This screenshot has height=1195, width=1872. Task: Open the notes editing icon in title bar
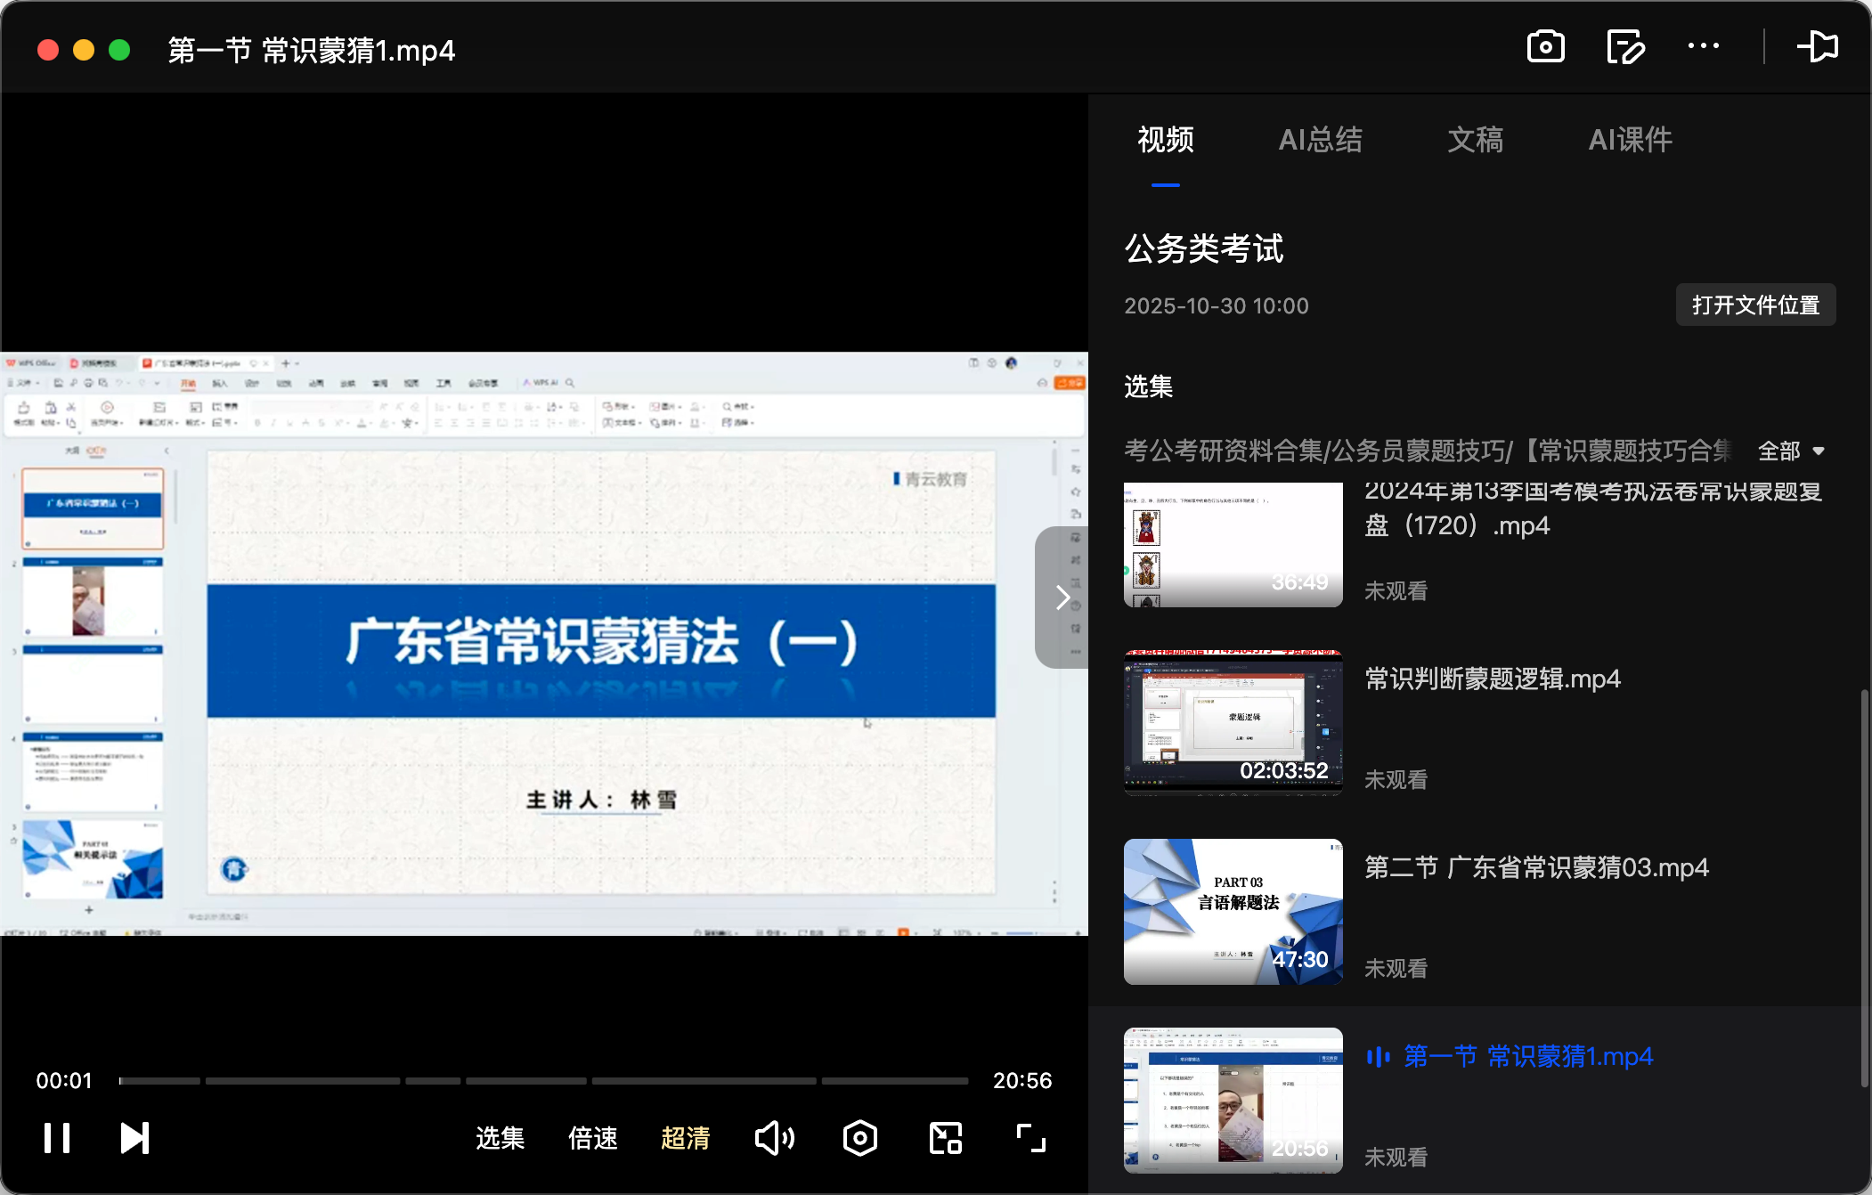(1624, 45)
